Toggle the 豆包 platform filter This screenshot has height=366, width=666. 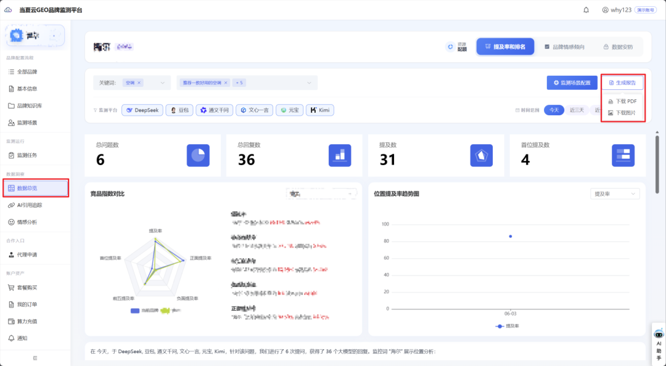[x=179, y=110]
